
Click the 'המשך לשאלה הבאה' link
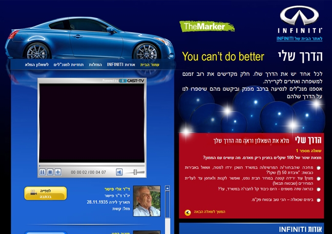coord(209,212)
